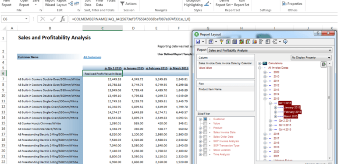Click the green play icon in Report Layout toolbar

tap(248, 42)
